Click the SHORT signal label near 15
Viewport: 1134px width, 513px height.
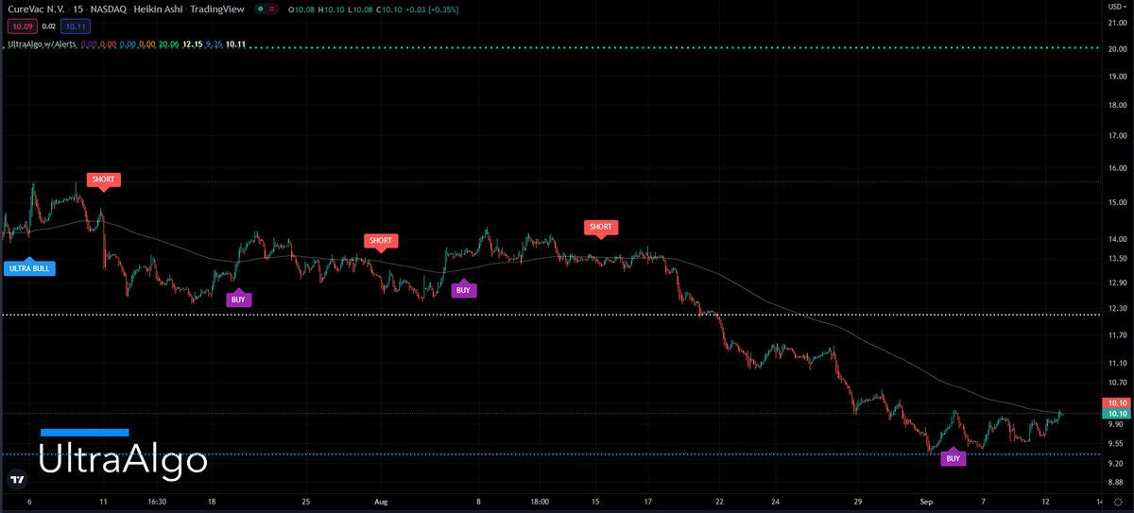[x=601, y=227]
